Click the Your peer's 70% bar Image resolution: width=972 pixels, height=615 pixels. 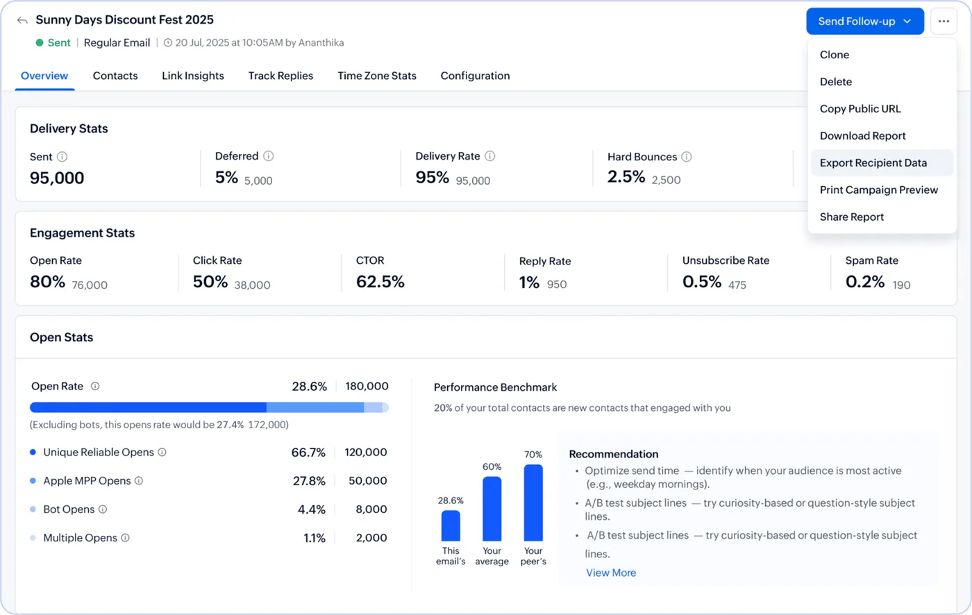(533, 503)
